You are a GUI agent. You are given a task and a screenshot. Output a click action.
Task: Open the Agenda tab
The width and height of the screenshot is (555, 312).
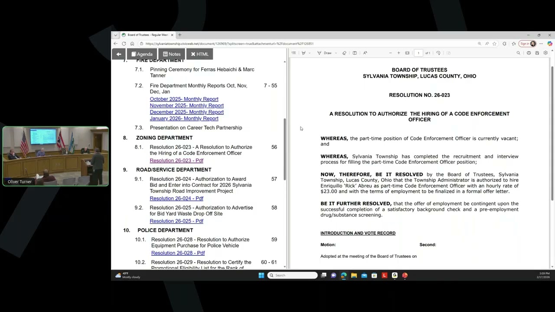(142, 54)
